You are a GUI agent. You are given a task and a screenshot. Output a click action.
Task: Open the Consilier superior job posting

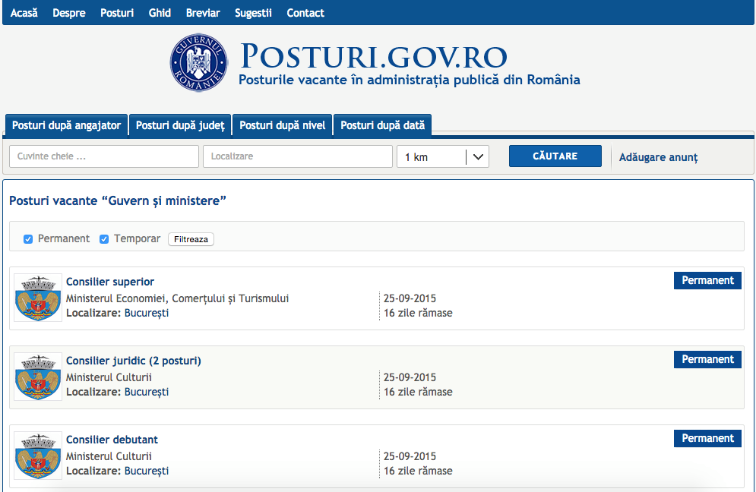pyautogui.click(x=110, y=282)
